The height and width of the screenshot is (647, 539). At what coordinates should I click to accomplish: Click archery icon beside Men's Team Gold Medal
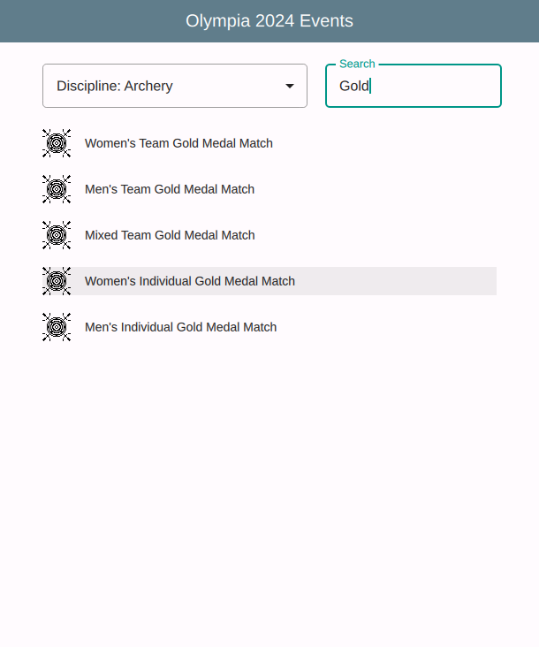[57, 189]
